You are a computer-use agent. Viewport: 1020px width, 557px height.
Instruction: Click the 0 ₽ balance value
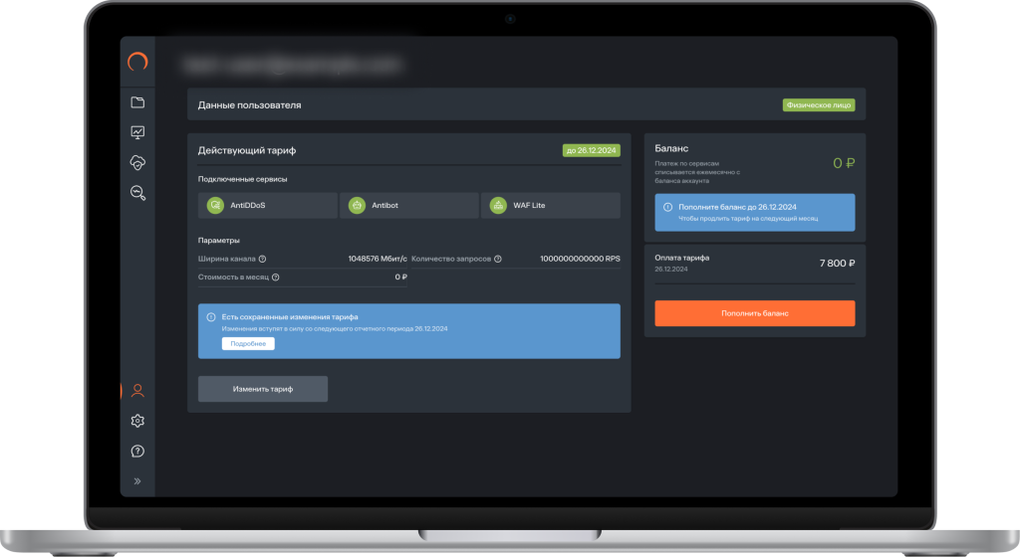[x=844, y=163]
